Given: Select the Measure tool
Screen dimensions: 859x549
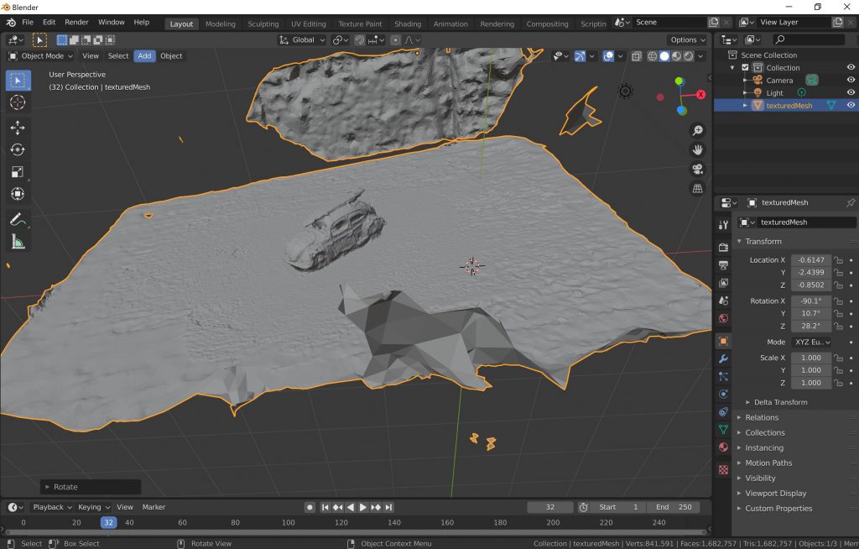Looking at the screenshot, I should tap(18, 243).
